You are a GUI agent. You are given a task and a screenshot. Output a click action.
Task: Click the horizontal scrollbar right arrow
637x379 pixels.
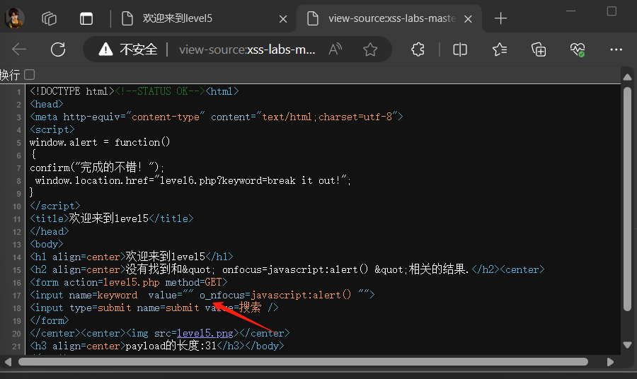point(610,362)
